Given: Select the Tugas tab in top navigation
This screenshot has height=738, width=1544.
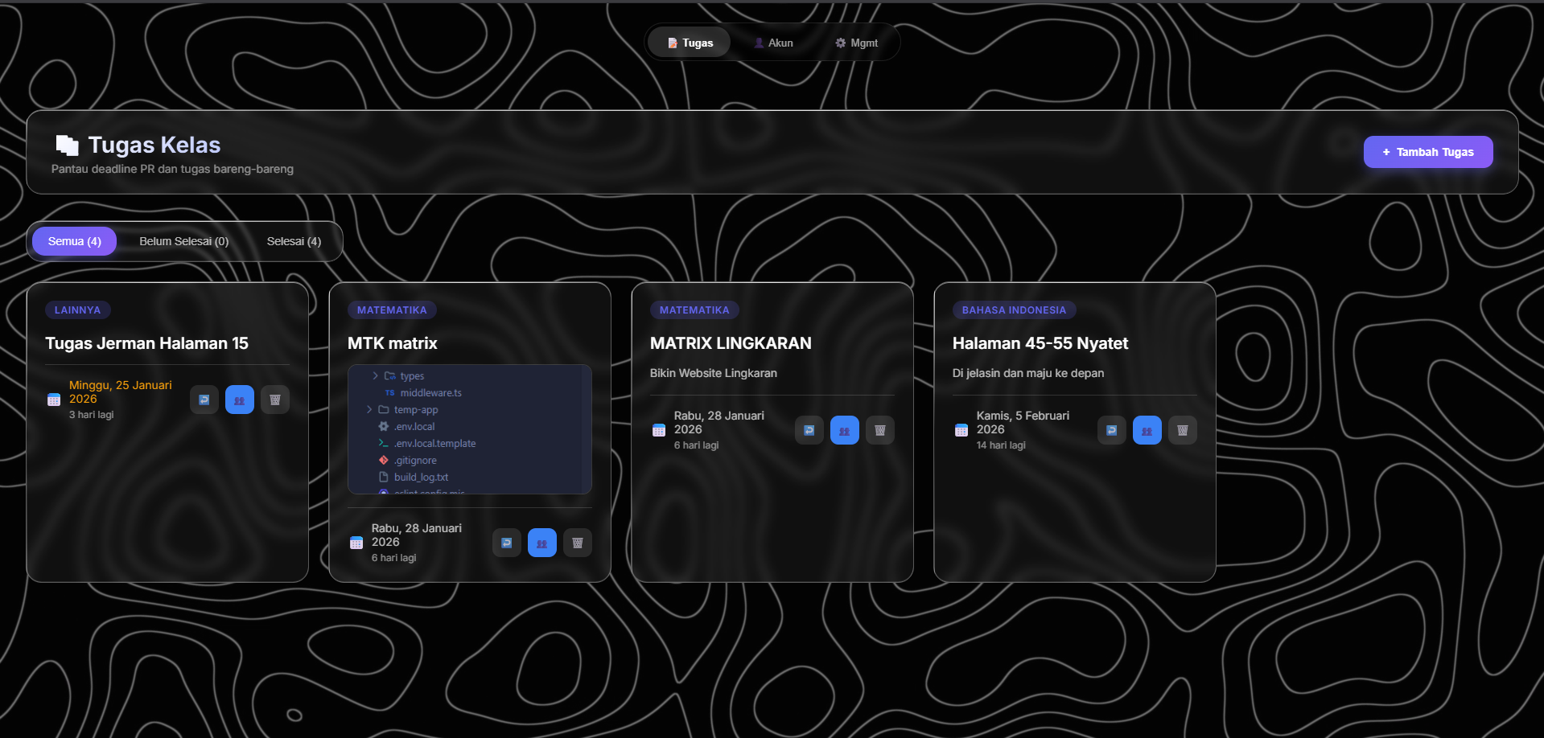Looking at the screenshot, I should pos(690,43).
